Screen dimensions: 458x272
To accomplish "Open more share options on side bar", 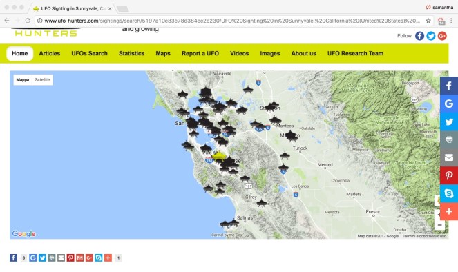I will tap(449, 211).
